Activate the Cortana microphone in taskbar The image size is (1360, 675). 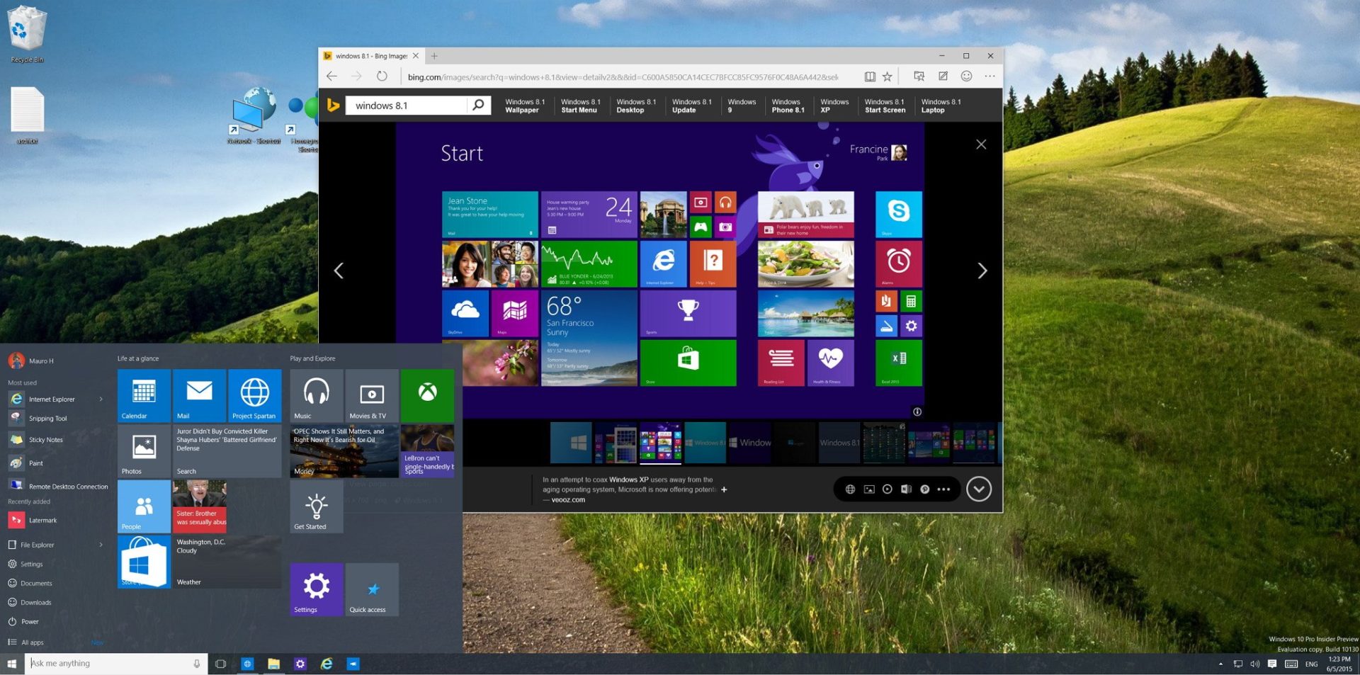pos(197,664)
